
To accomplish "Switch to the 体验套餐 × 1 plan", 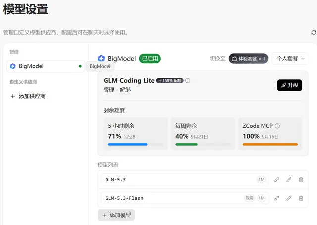I will pyautogui.click(x=249, y=59).
